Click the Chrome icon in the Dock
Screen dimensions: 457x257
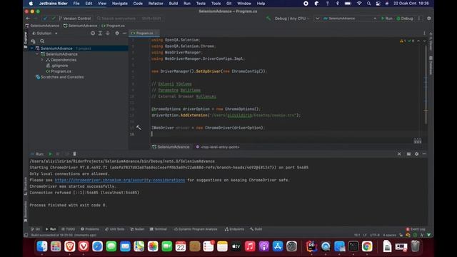(367, 246)
